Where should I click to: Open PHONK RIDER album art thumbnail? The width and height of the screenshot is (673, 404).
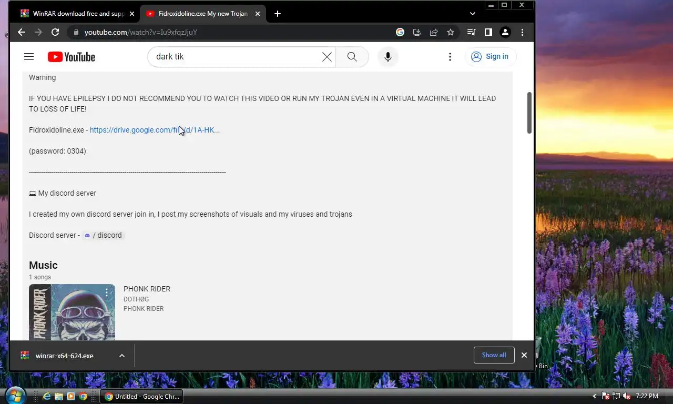click(x=72, y=312)
